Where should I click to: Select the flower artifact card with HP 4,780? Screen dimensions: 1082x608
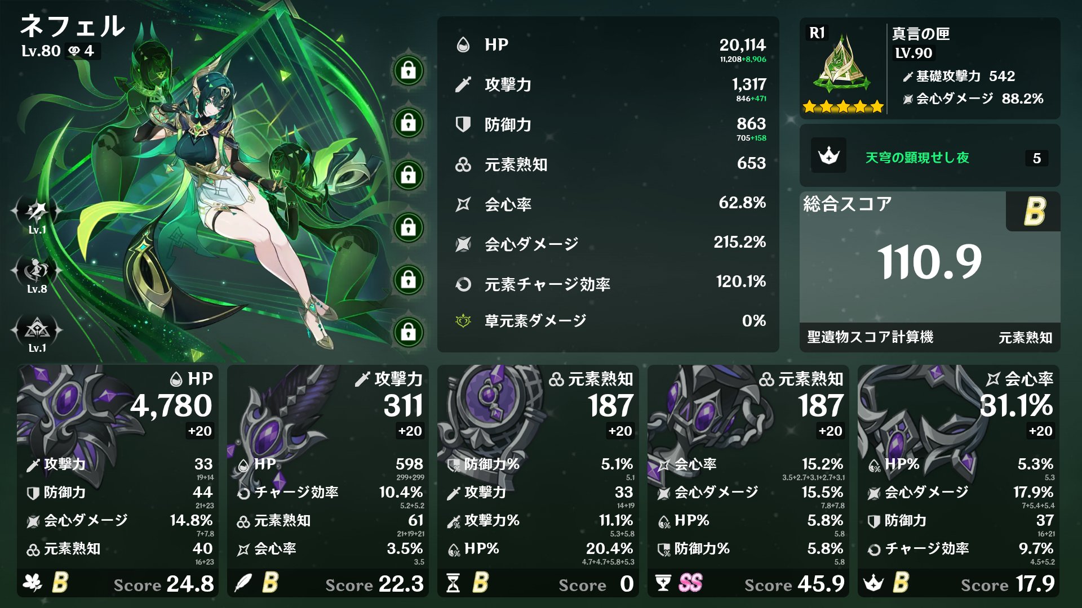(117, 481)
